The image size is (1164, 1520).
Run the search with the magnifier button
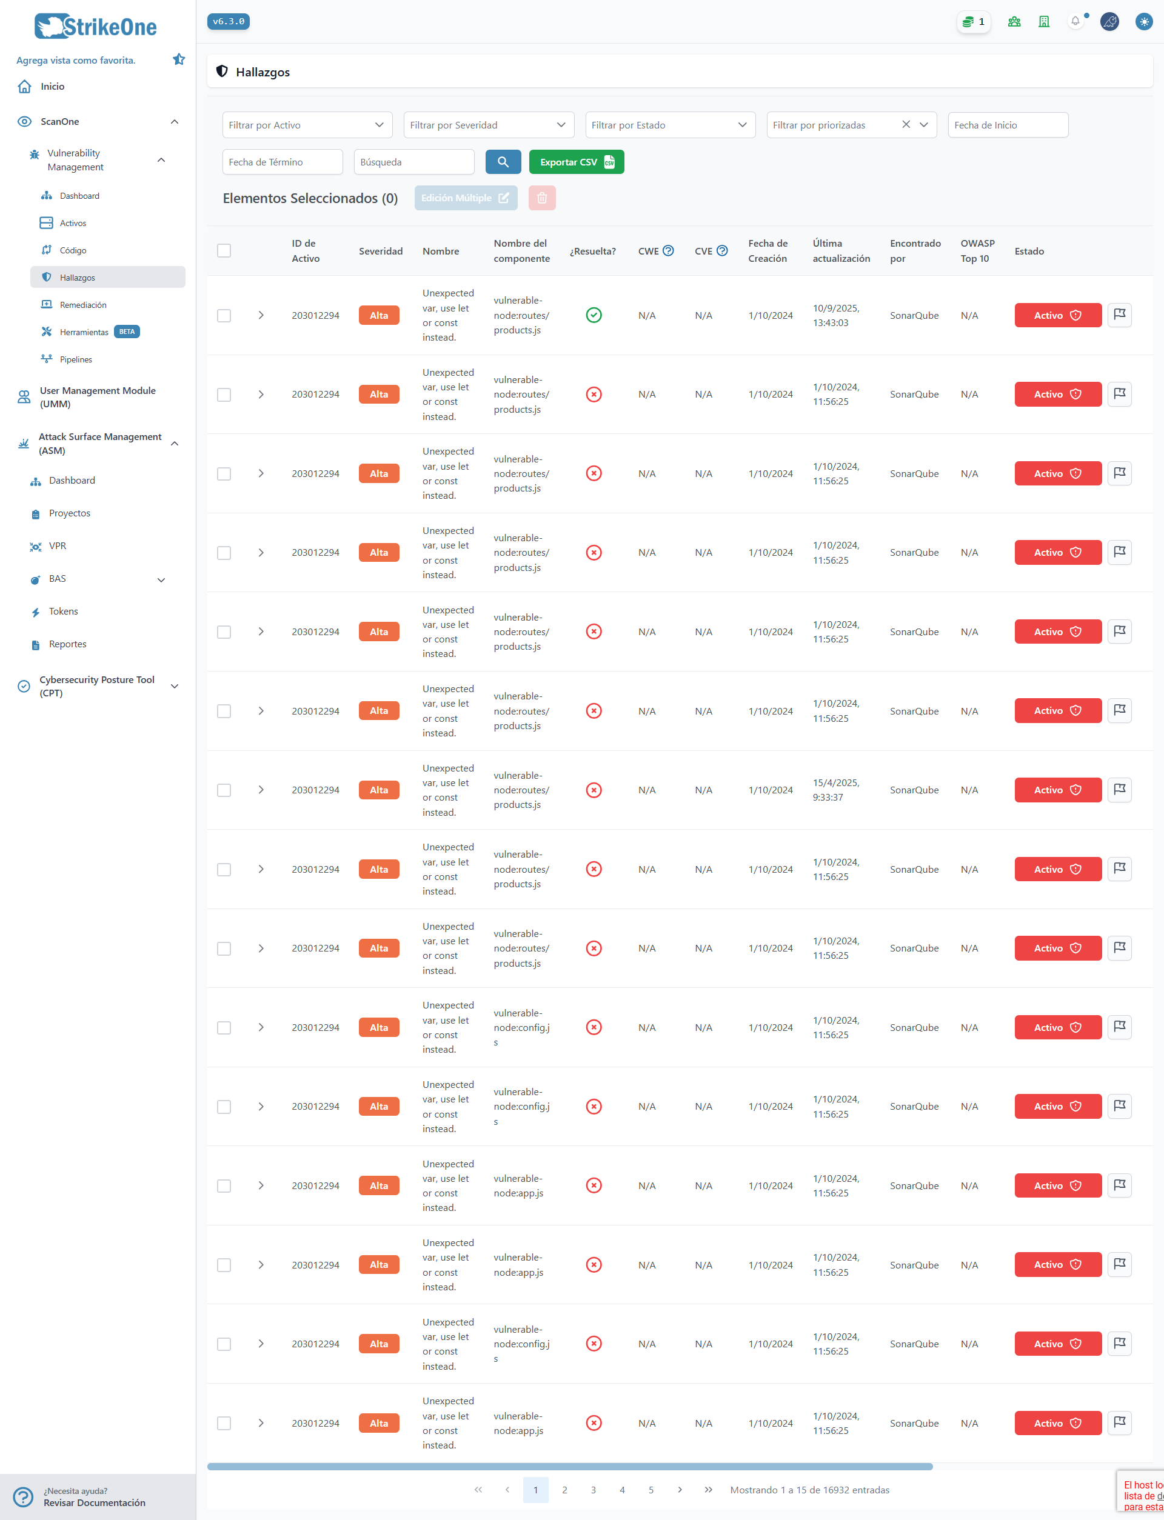(503, 161)
